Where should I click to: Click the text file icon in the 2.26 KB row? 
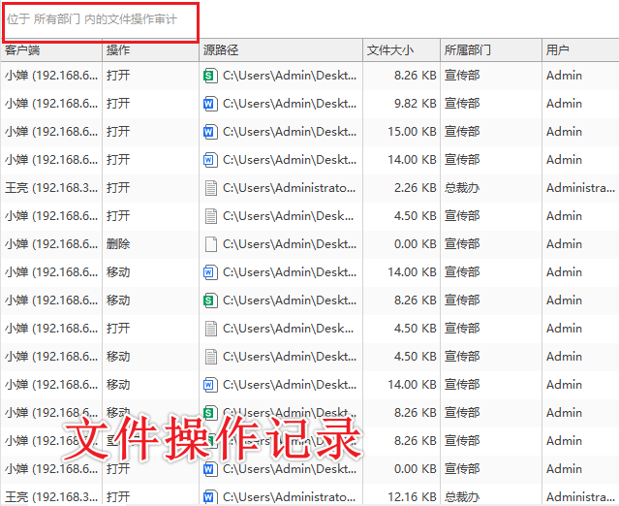210,187
